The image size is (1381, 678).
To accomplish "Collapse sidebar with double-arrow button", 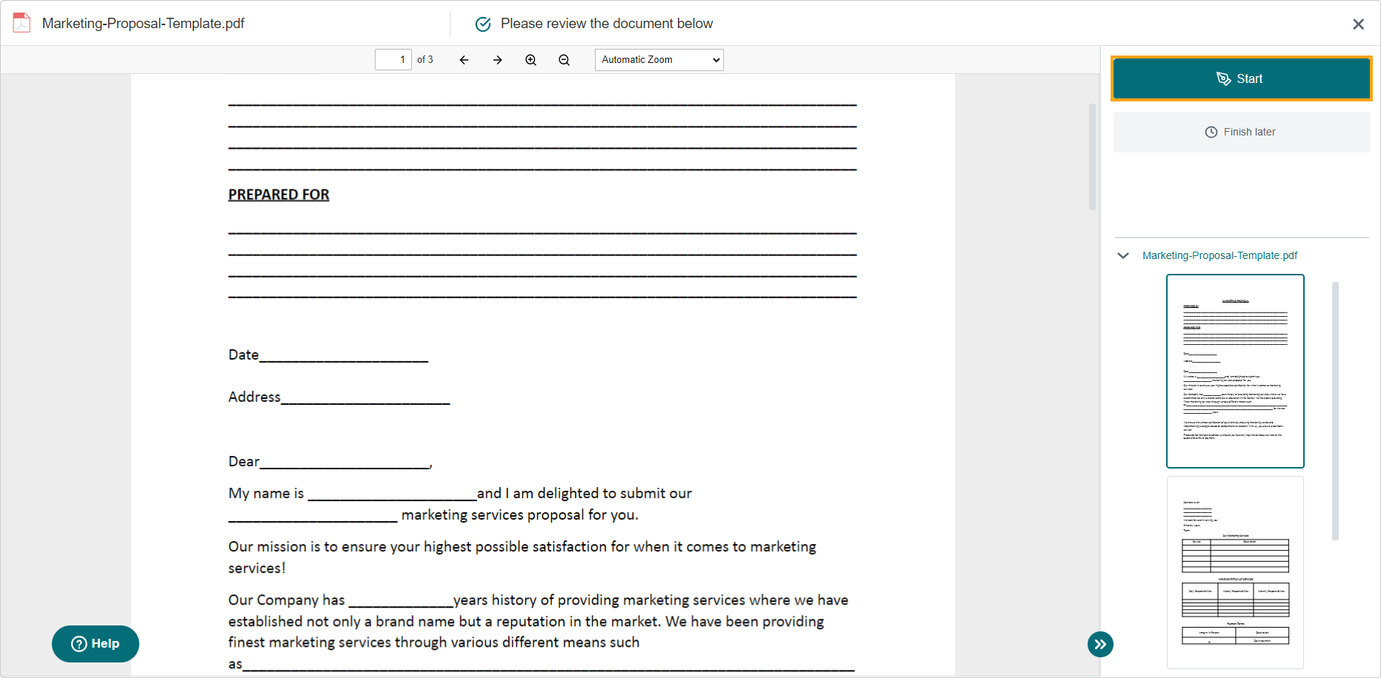I will tap(1100, 644).
